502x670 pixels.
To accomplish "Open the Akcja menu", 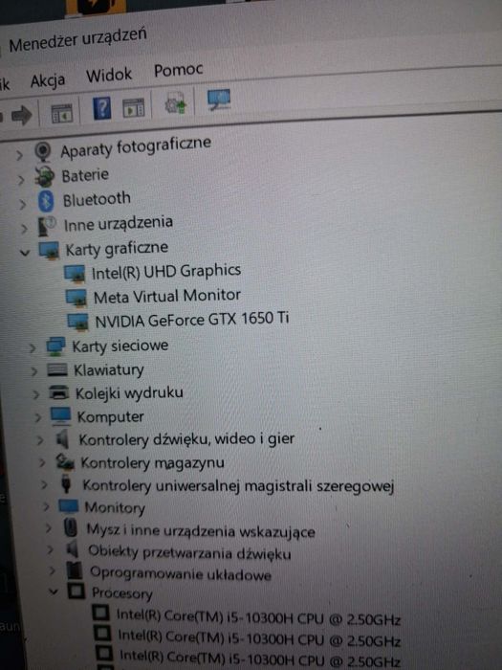I will pyautogui.click(x=48, y=80).
